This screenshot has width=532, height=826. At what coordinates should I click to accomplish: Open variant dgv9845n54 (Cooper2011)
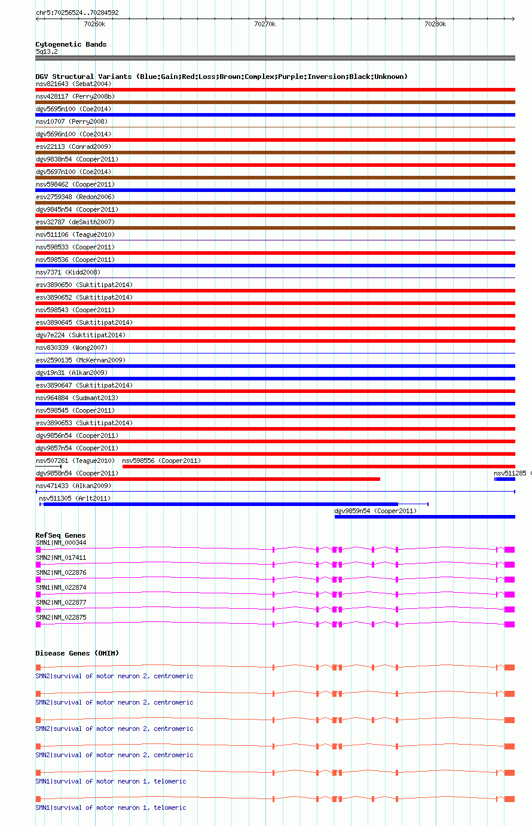(77, 209)
